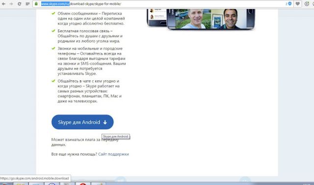Click the Skype для Android download button
This screenshot has height=185, width=314.
tap(82, 122)
